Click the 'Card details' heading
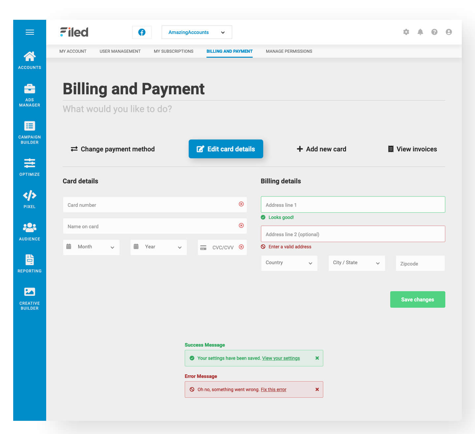Screen dimensions: 475x434 coord(80,181)
